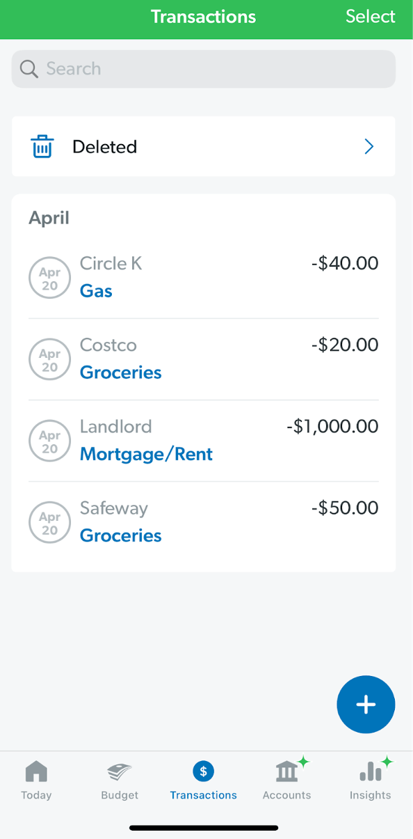
Task: Click inside the Search field
Action: 203,69
